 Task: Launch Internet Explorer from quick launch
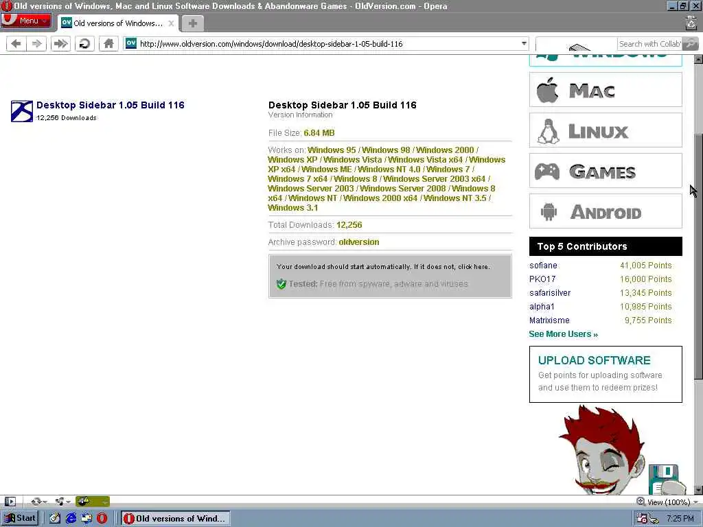(71, 518)
